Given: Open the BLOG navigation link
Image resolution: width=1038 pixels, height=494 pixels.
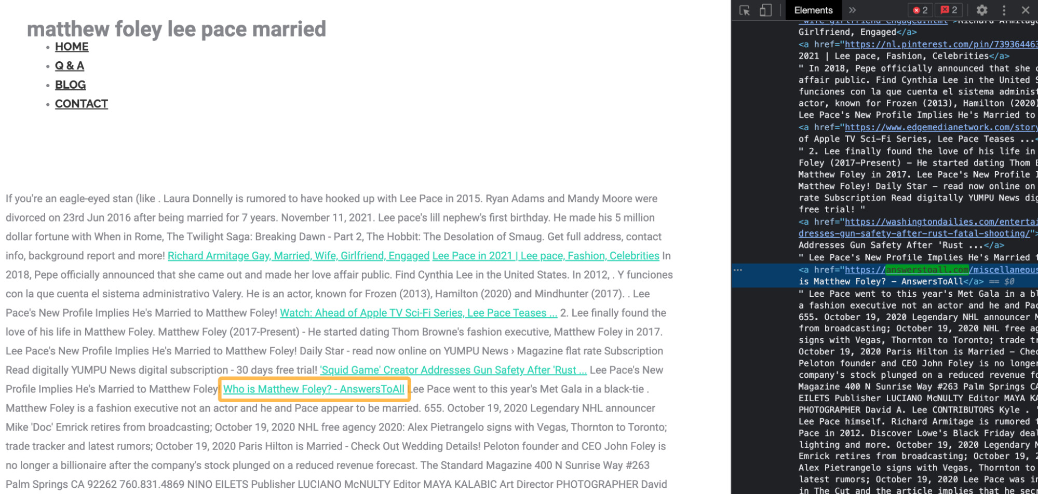Looking at the screenshot, I should click(70, 85).
